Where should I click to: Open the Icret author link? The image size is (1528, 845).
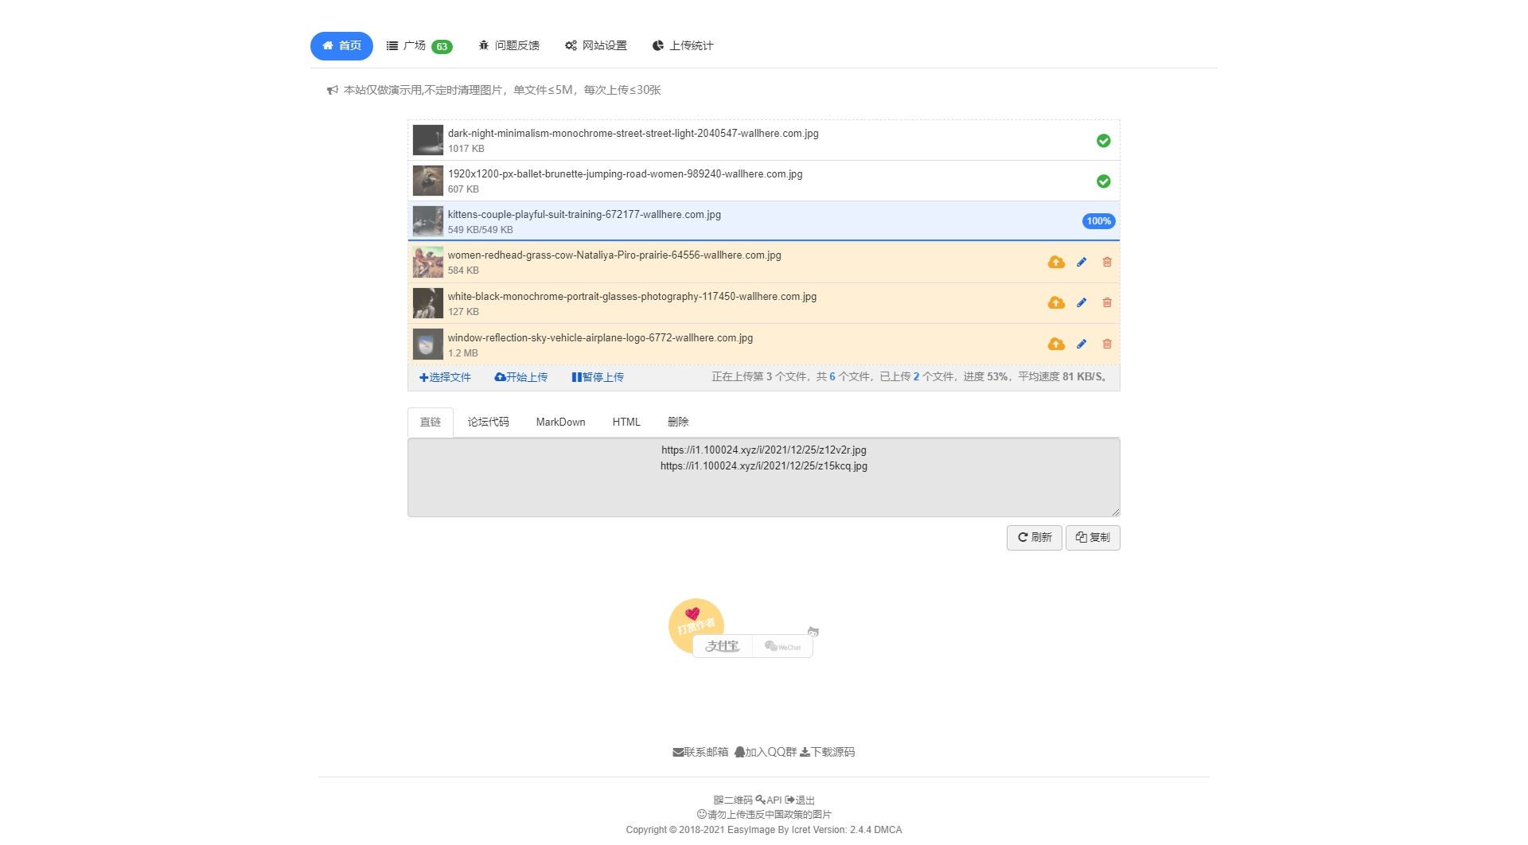[801, 830]
